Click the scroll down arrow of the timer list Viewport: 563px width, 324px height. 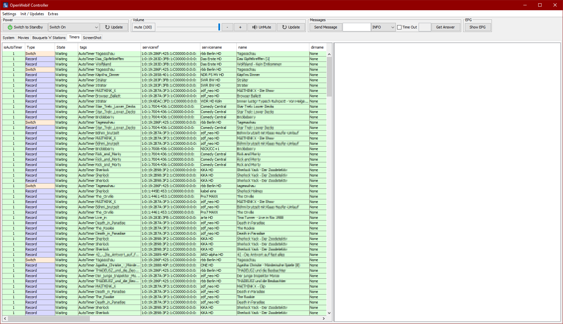pyautogui.click(x=329, y=313)
